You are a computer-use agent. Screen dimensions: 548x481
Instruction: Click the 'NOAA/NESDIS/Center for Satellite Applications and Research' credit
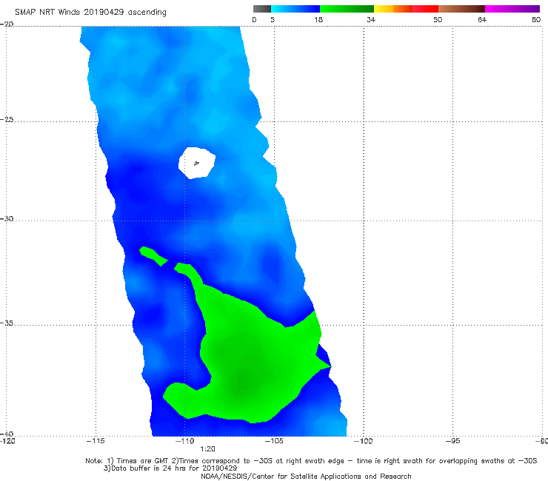(306, 476)
